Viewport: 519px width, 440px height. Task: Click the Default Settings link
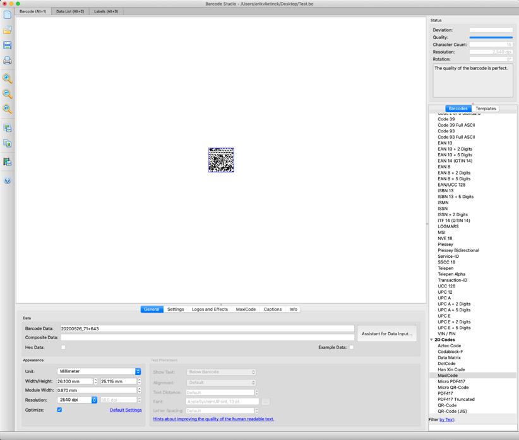tap(126, 410)
